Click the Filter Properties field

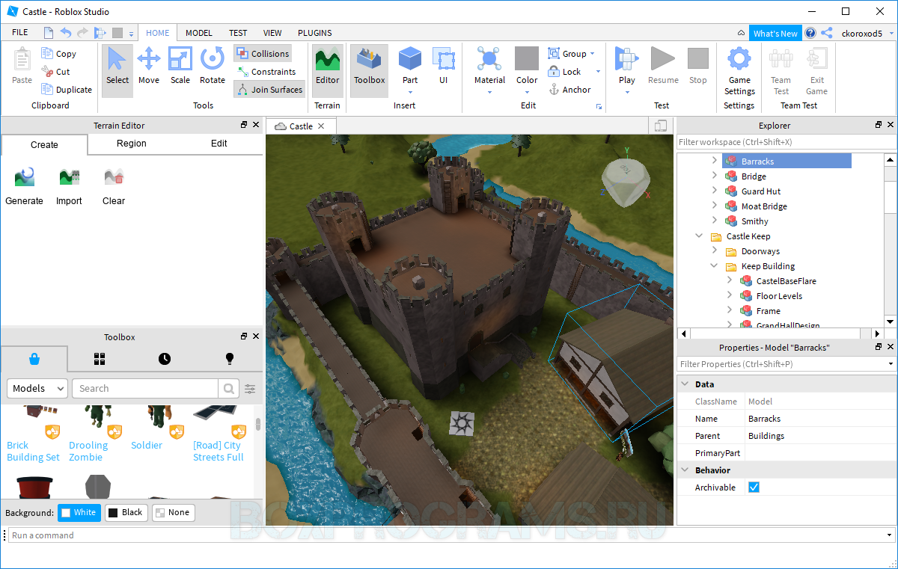coord(786,364)
